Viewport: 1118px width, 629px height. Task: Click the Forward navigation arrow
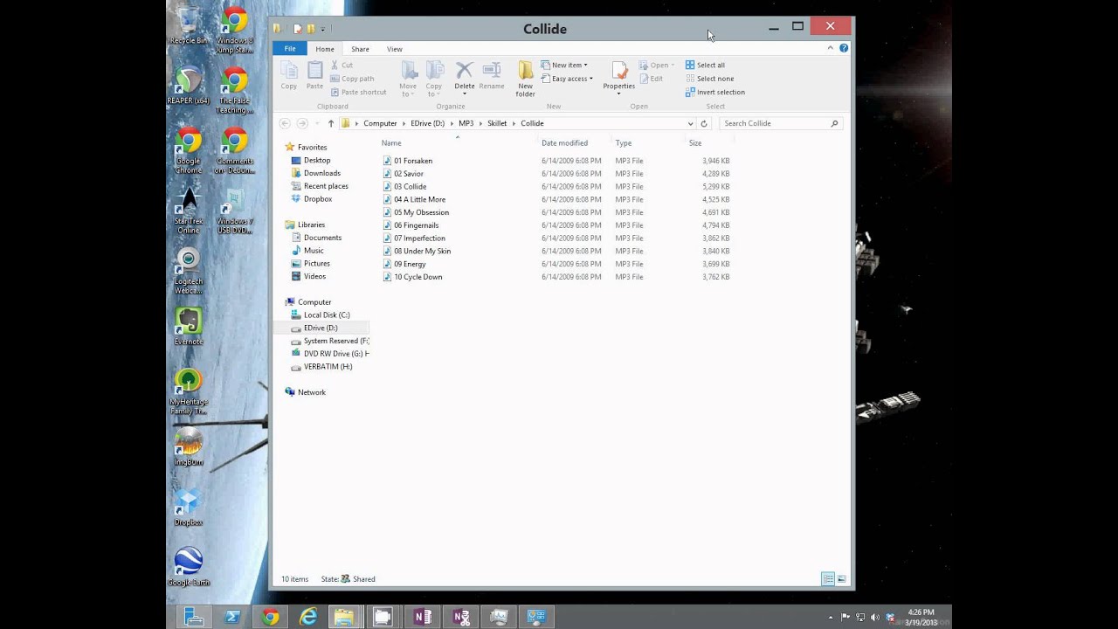pos(302,123)
